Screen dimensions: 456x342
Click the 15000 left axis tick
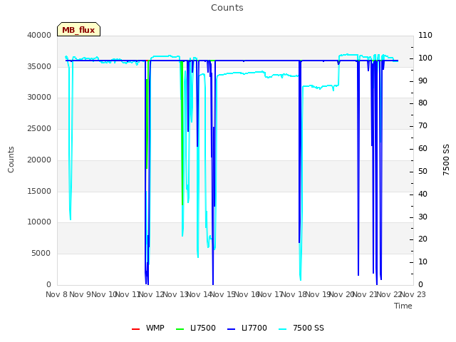(x=39, y=192)
